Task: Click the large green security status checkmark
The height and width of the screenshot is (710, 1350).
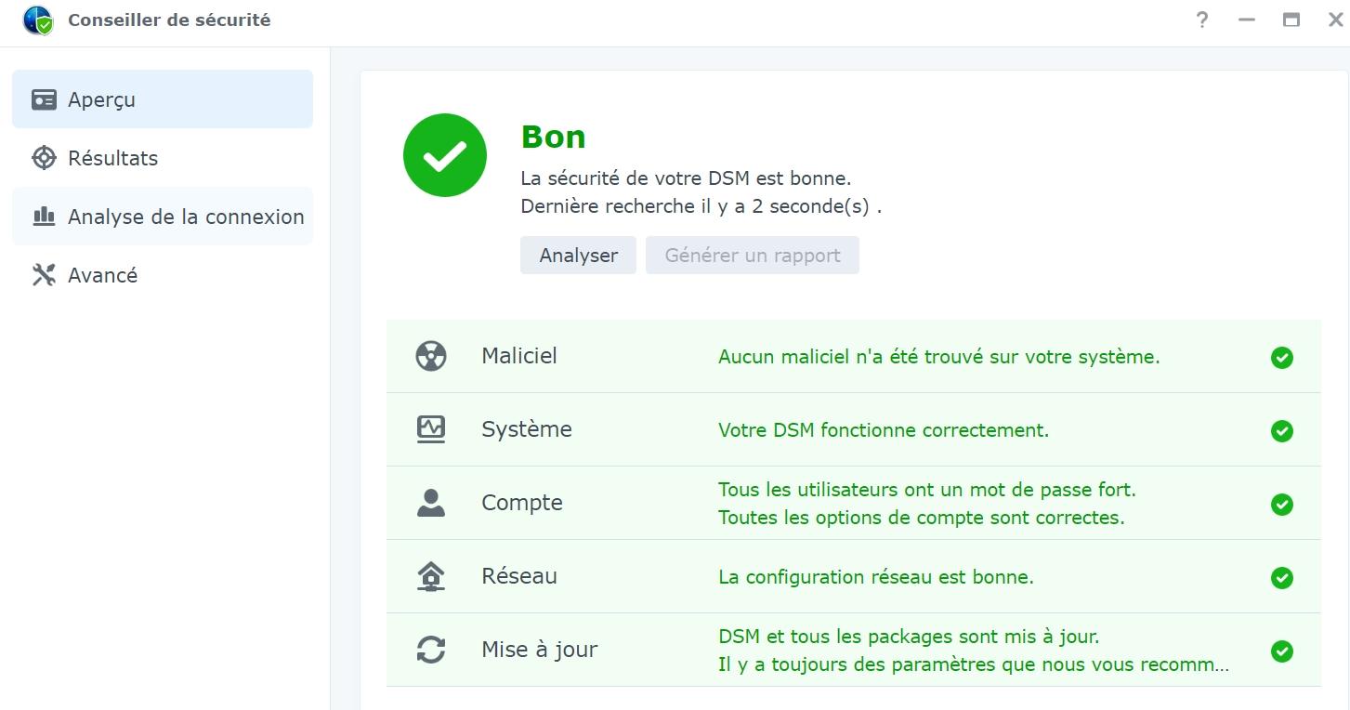Action: (x=445, y=155)
